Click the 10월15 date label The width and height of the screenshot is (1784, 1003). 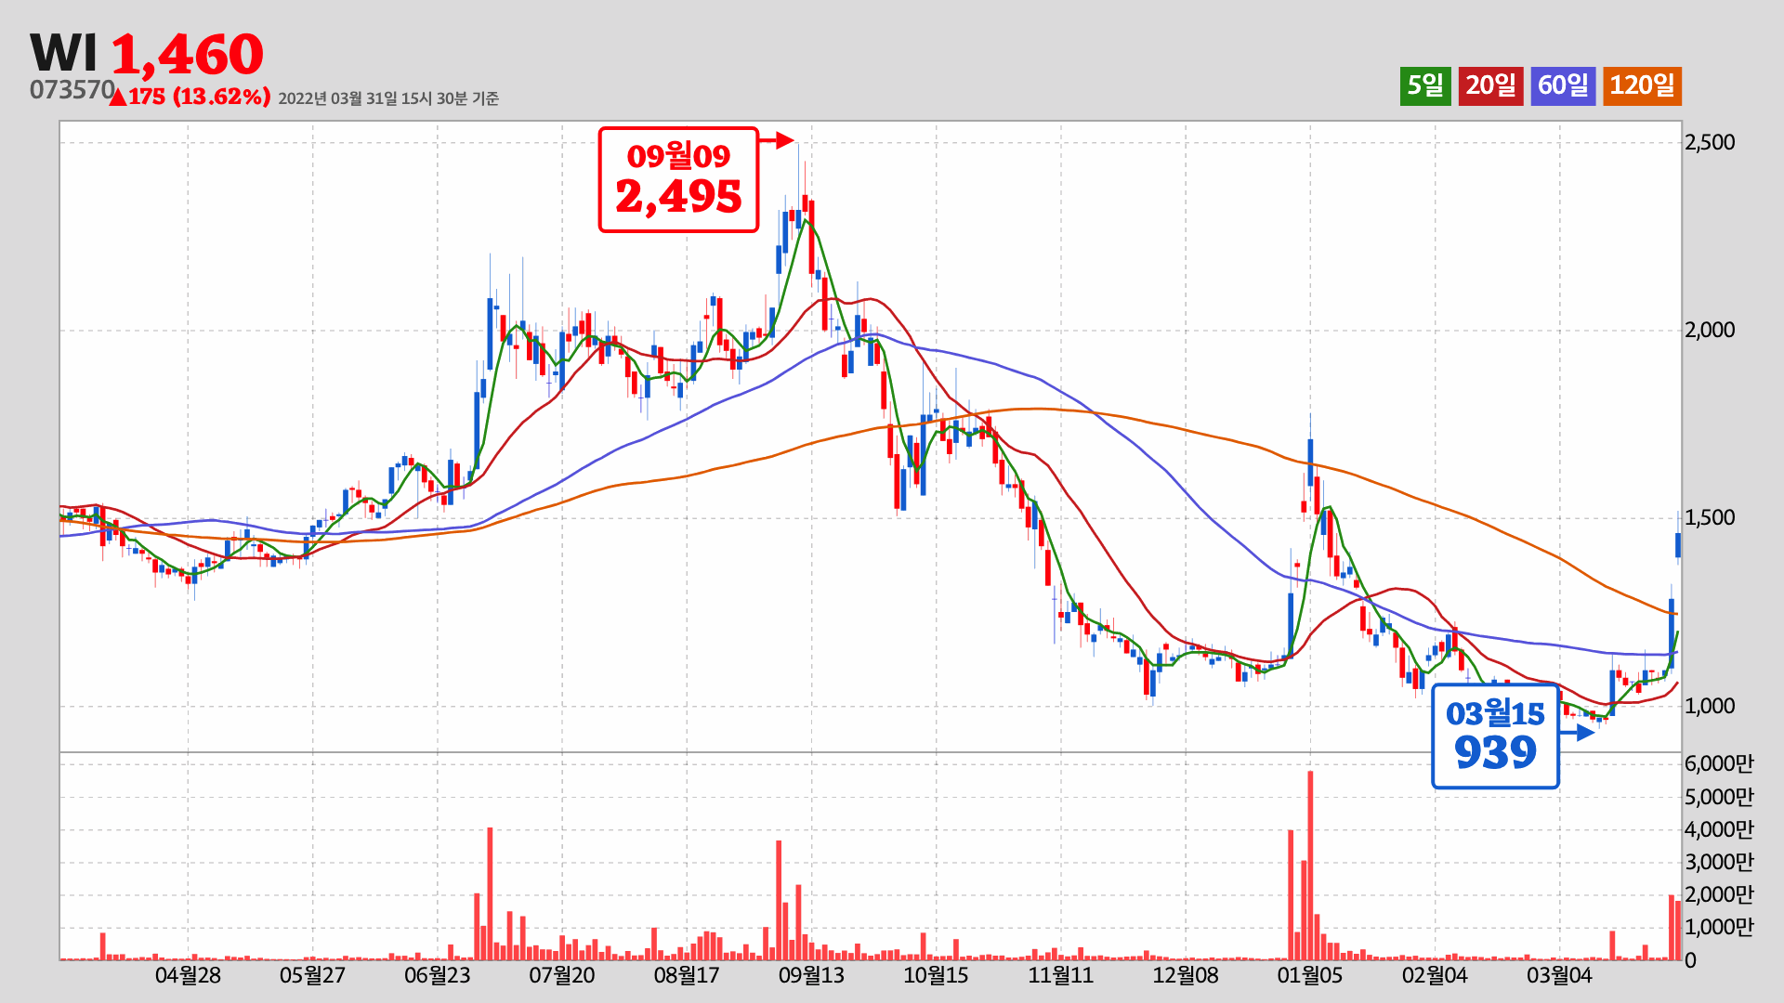(936, 975)
